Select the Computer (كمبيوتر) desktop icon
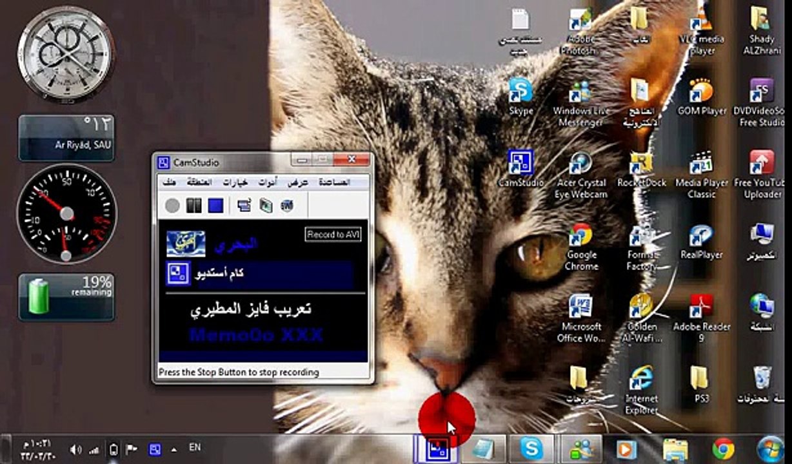This screenshot has height=464, width=792. pyautogui.click(x=762, y=241)
